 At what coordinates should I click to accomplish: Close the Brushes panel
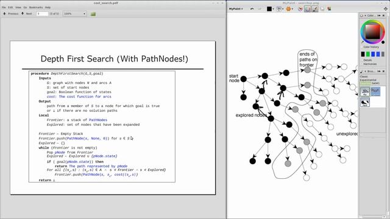pos(383,72)
